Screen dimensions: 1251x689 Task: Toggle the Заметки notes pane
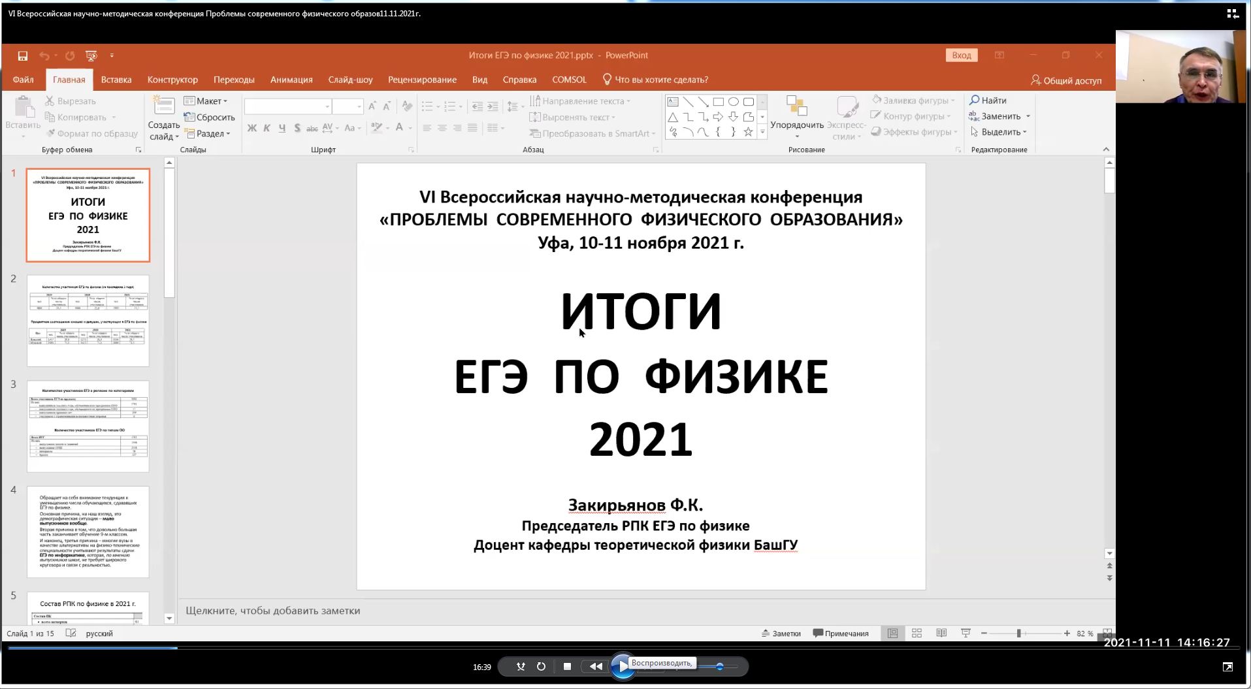pyautogui.click(x=781, y=633)
